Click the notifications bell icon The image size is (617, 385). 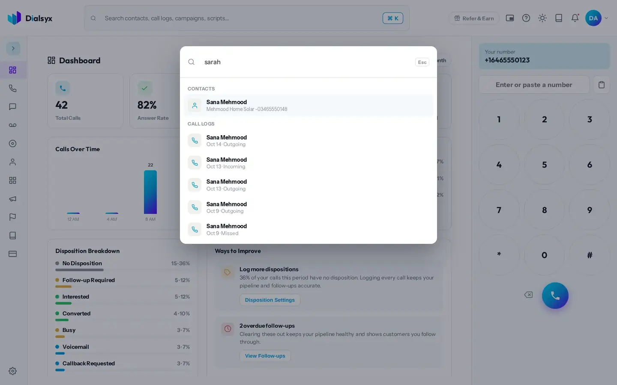click(x=575, y=18)
